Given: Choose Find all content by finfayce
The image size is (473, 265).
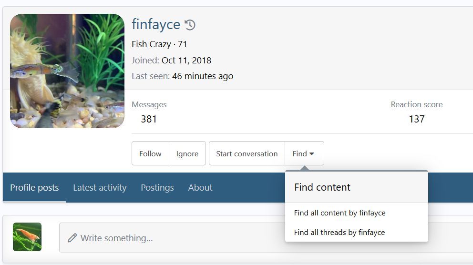Looking at the screenshot, I should (x=339, y=213).
